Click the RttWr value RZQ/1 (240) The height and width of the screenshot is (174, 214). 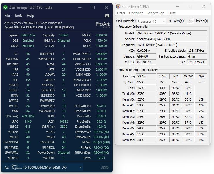click(x=101, y=142)
